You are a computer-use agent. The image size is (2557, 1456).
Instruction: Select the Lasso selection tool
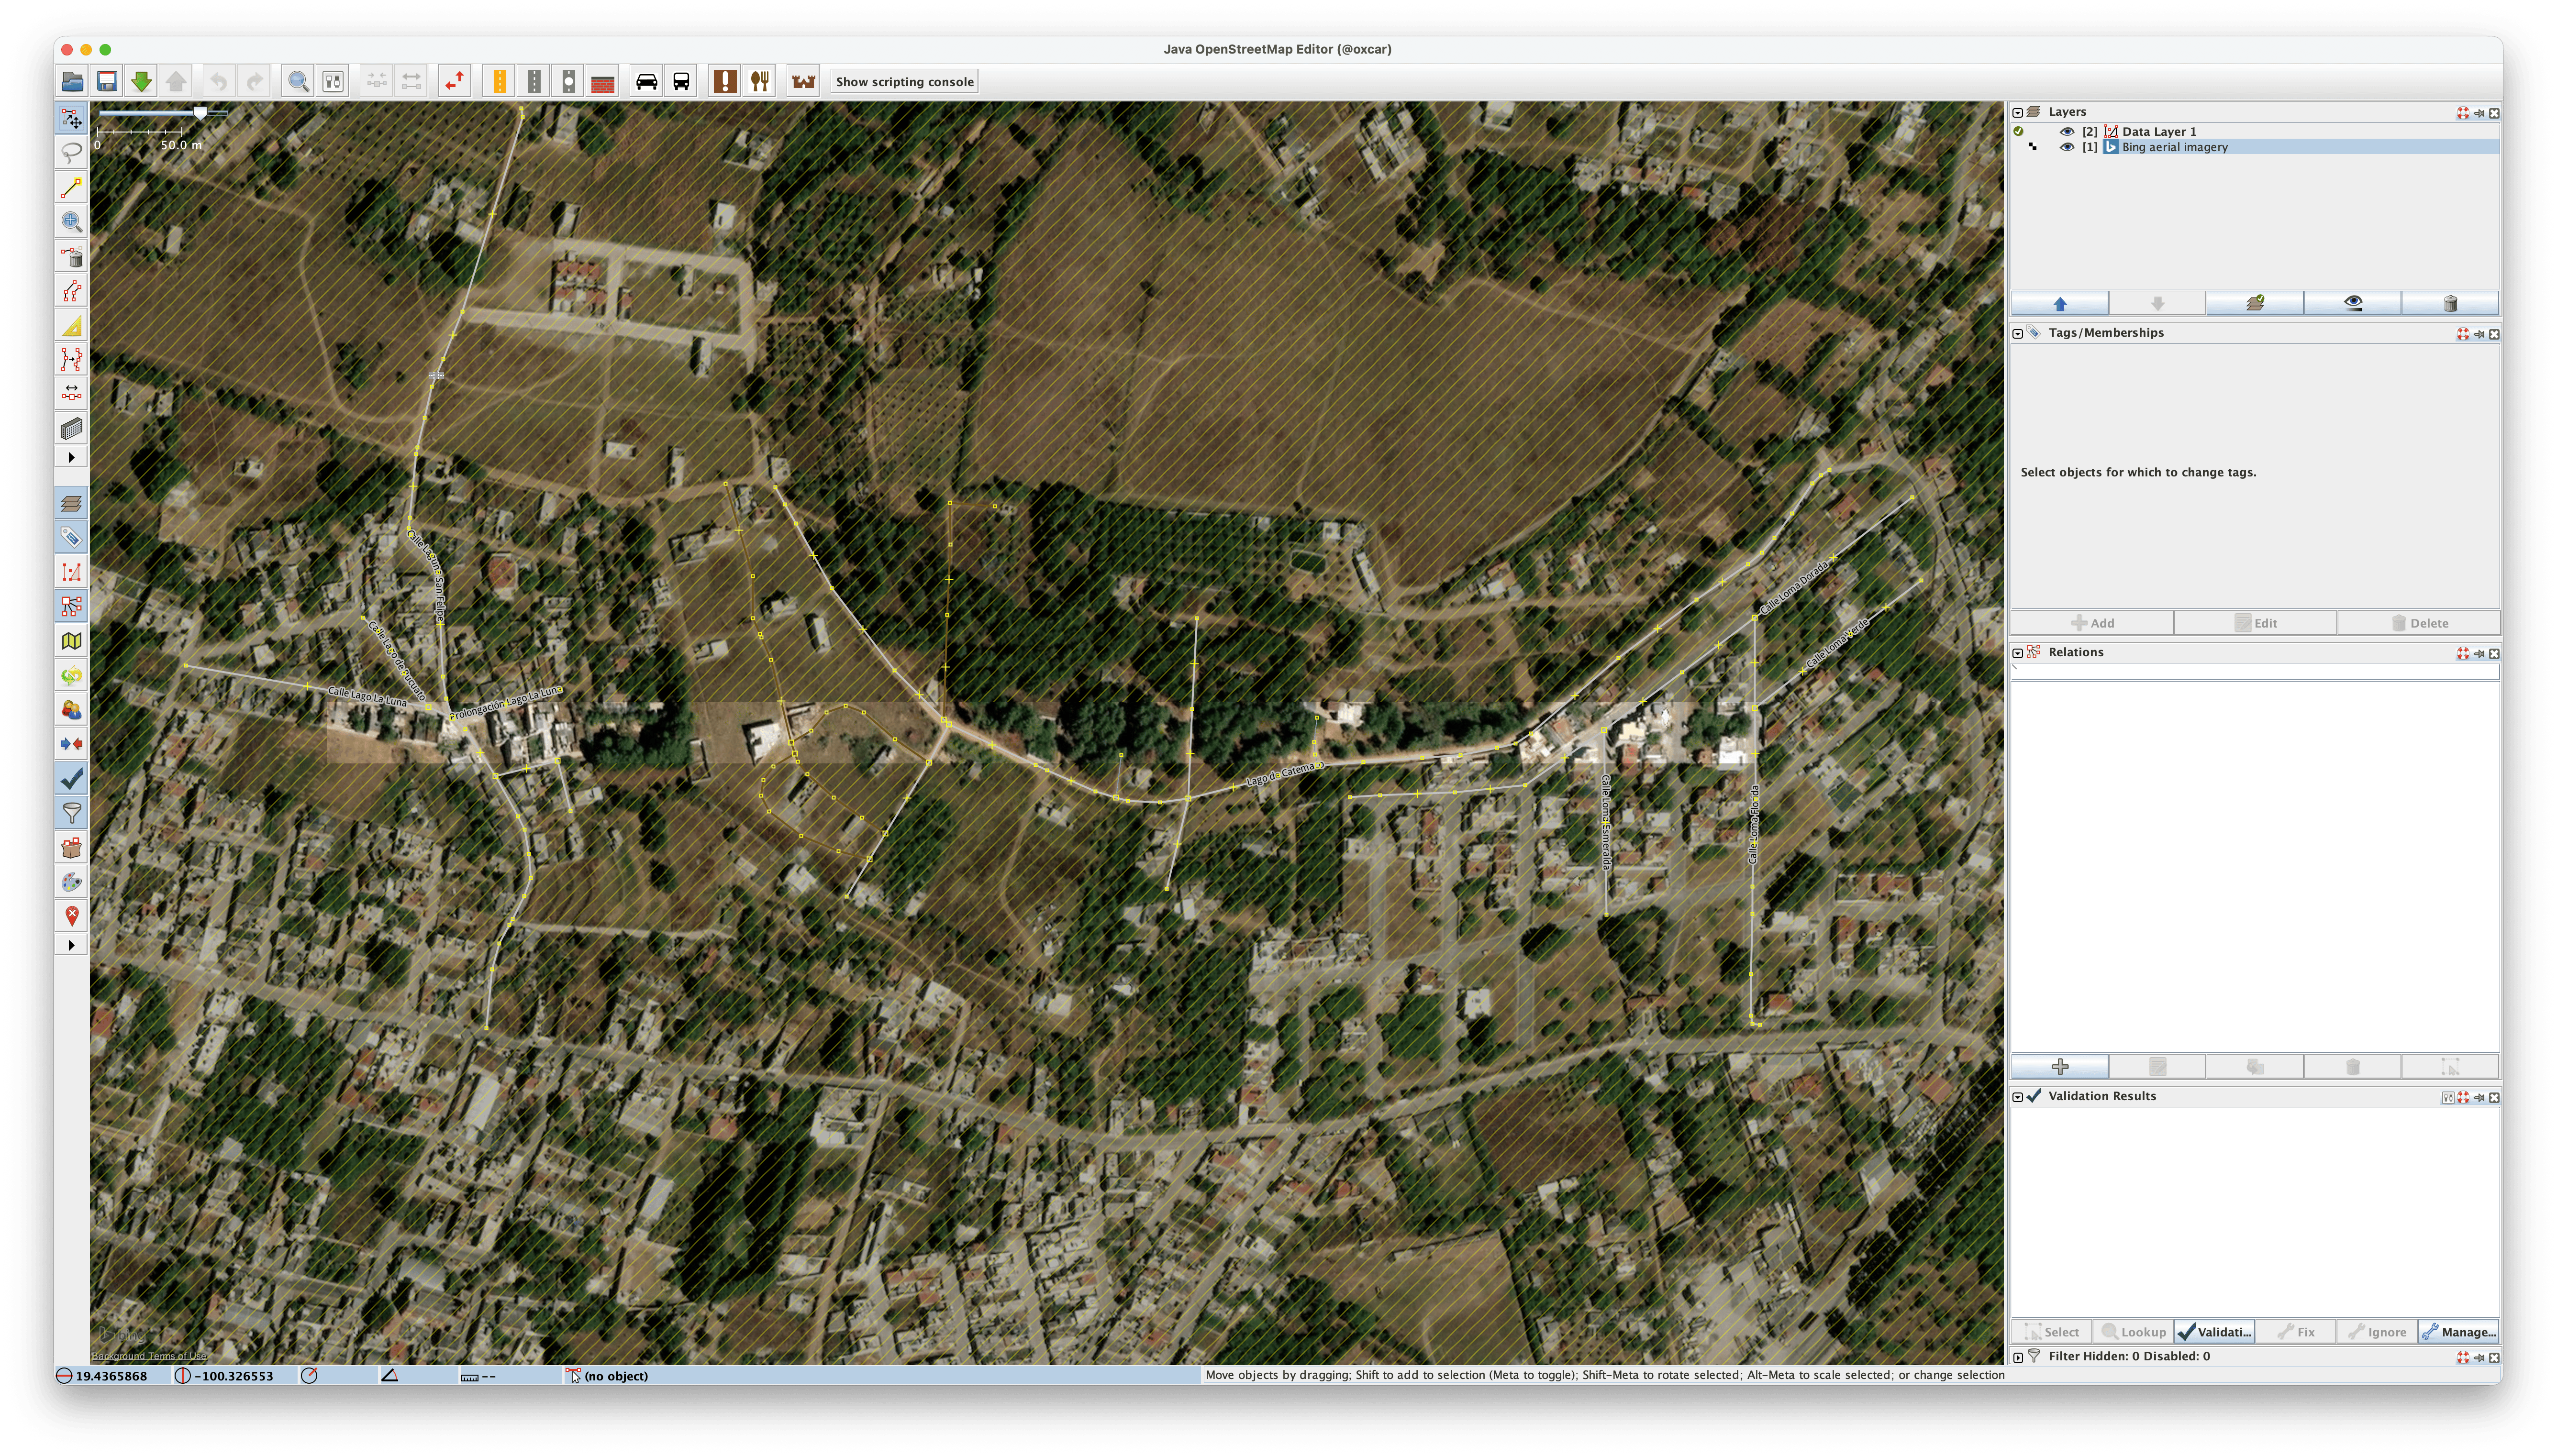(71, 153)
